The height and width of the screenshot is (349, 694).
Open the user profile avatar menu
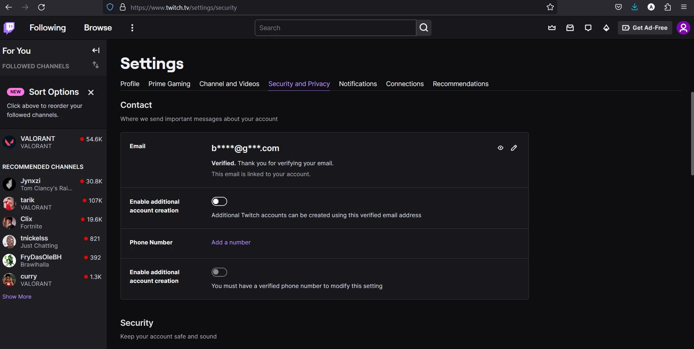click(683, 28)
